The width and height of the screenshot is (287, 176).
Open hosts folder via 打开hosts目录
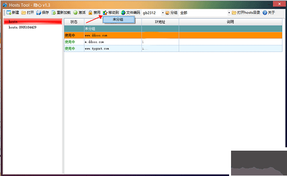coord(246,12)
